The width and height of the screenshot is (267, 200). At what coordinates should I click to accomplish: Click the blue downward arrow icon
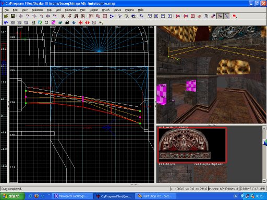pos(74,22)
